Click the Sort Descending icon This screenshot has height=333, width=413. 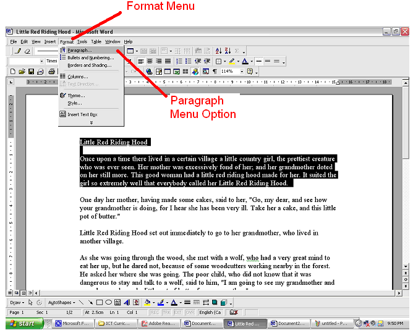coord(228,51)
